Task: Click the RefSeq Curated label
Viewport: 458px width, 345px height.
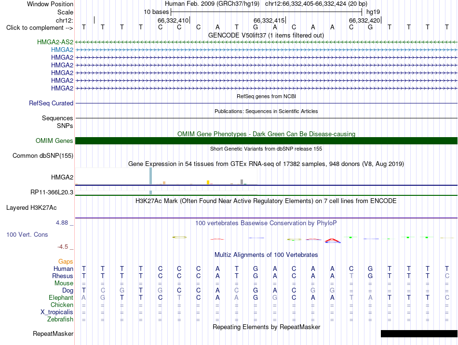Action: click(51, 103)
